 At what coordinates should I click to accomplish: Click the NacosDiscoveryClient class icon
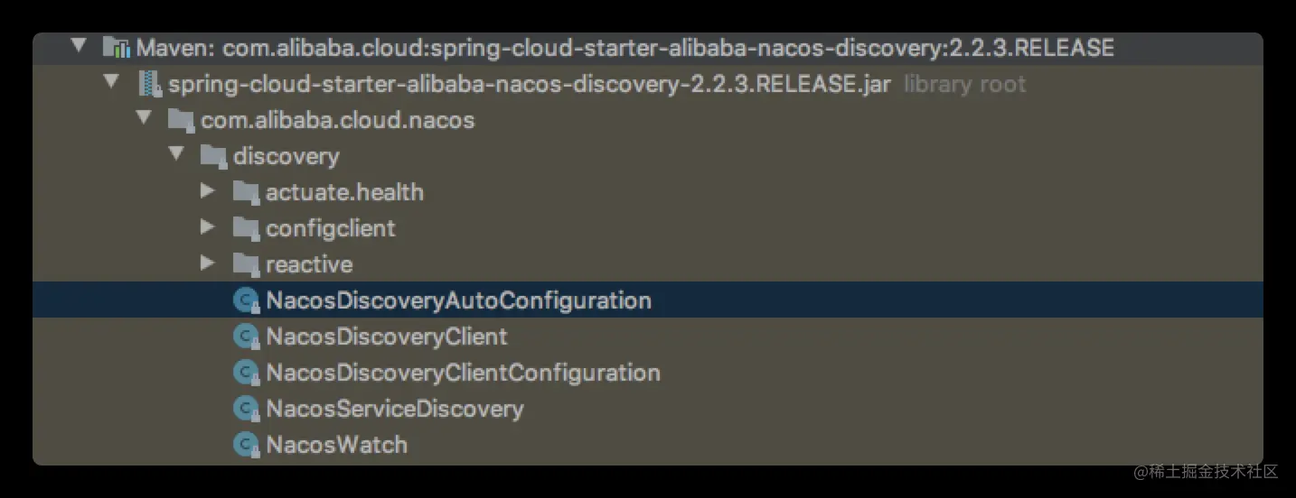[246, 337]
